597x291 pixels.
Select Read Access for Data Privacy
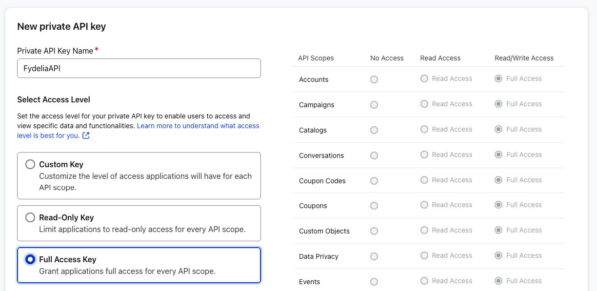click(424, 255)
